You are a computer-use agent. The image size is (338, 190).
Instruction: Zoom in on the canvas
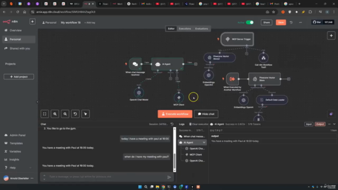(55, 114)
